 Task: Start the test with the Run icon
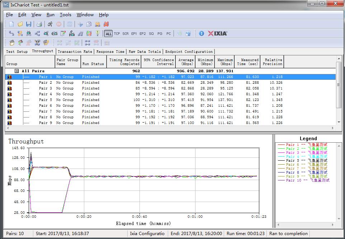[x=50, y=24]
